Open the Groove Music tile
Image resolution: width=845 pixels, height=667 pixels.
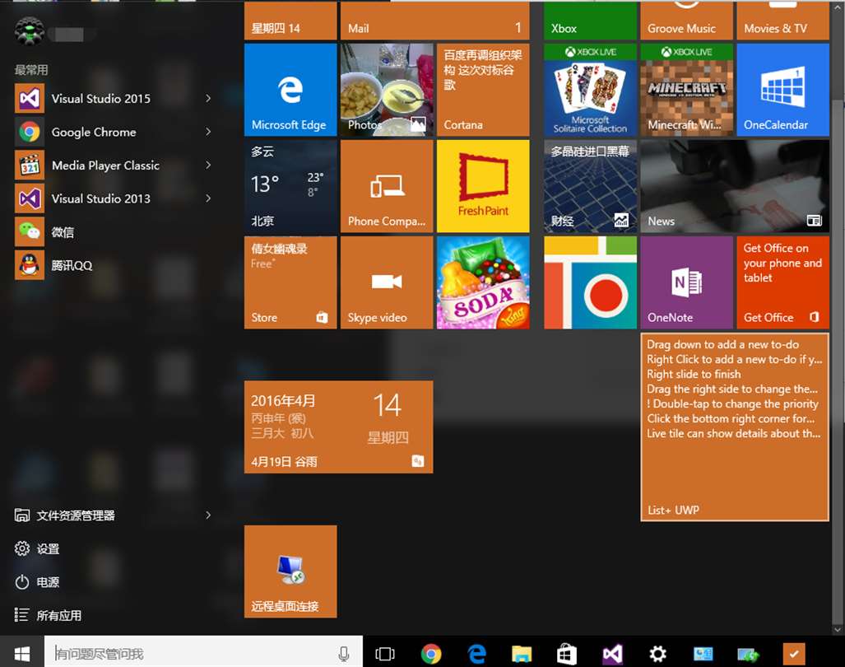click(x=686, y=21)
